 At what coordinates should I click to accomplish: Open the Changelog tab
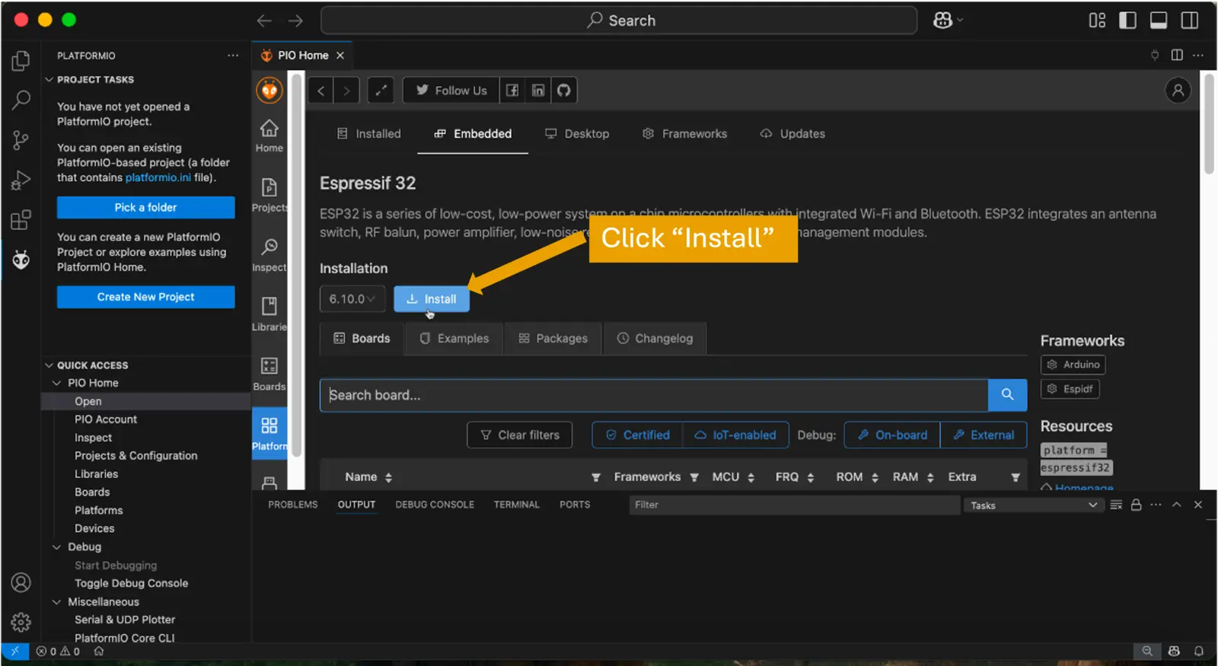click(x=655, y=339)
